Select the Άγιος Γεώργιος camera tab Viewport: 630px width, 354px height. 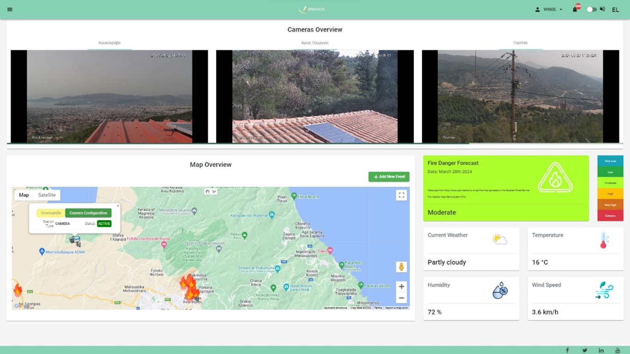pos(315,43)
